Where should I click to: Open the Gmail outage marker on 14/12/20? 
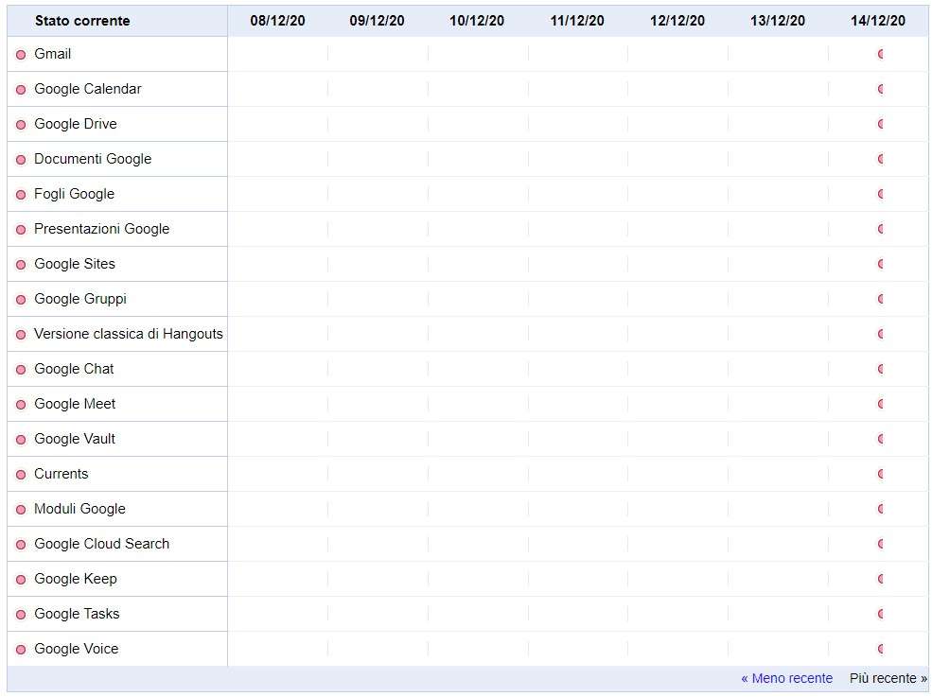coord(880,54)
